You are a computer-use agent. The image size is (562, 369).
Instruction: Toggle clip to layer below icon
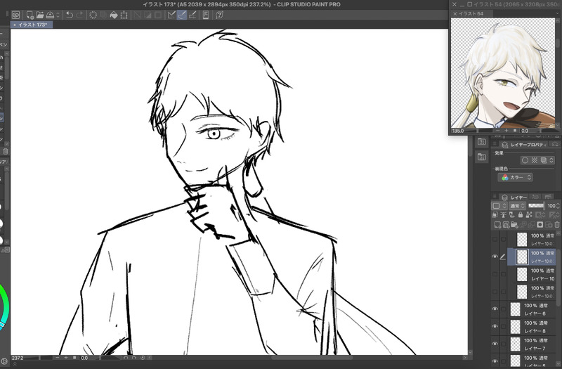point(495,215)
